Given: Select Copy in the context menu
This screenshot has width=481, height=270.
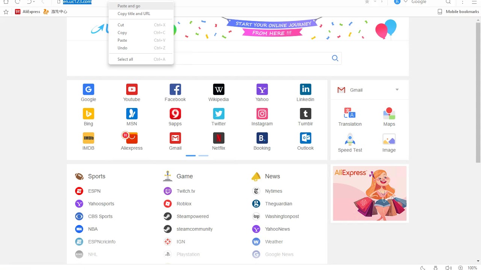Looking at the screenshot, I should tap(141, 33).
